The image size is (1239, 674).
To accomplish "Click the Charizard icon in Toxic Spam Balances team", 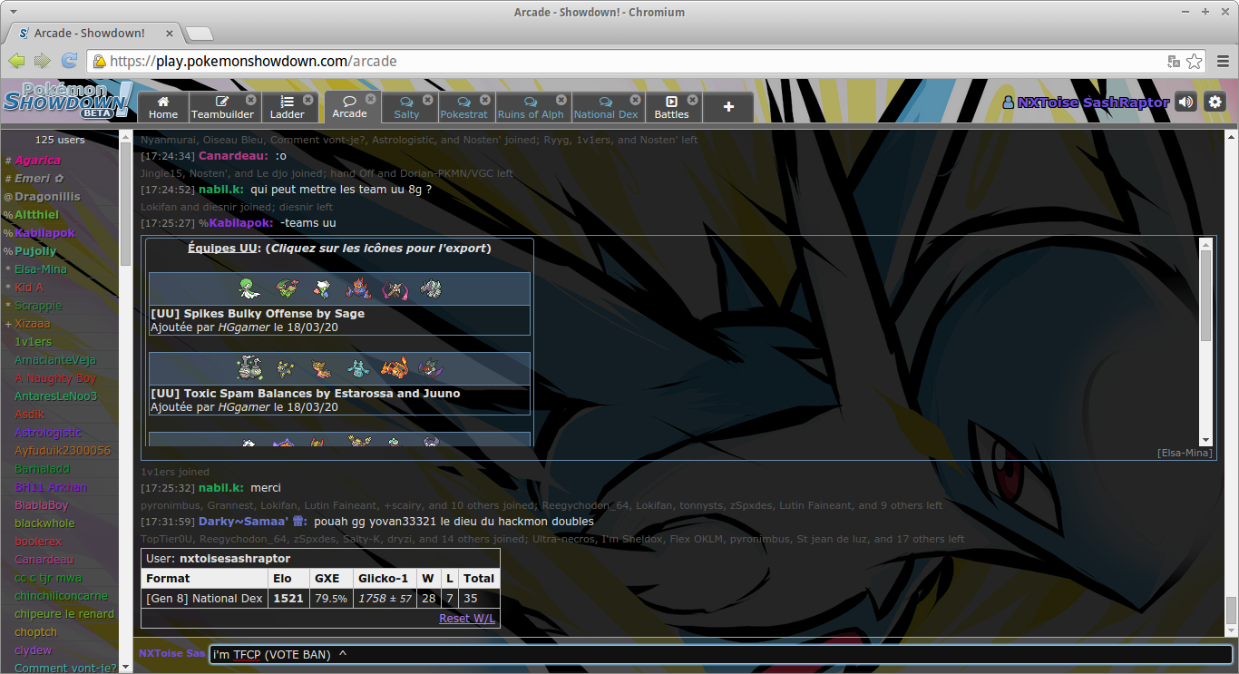I will tap(395, 369).
